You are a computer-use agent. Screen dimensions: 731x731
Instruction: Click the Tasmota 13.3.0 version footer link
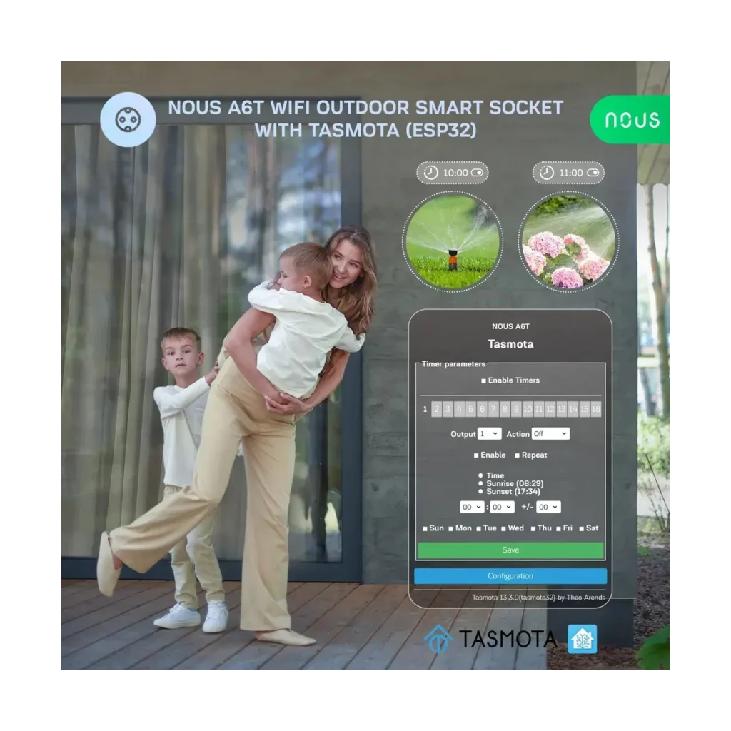point(538,598)
